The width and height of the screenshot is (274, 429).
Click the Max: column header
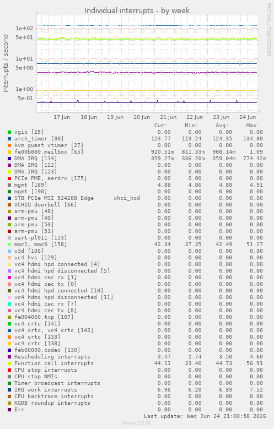point(252,126)
